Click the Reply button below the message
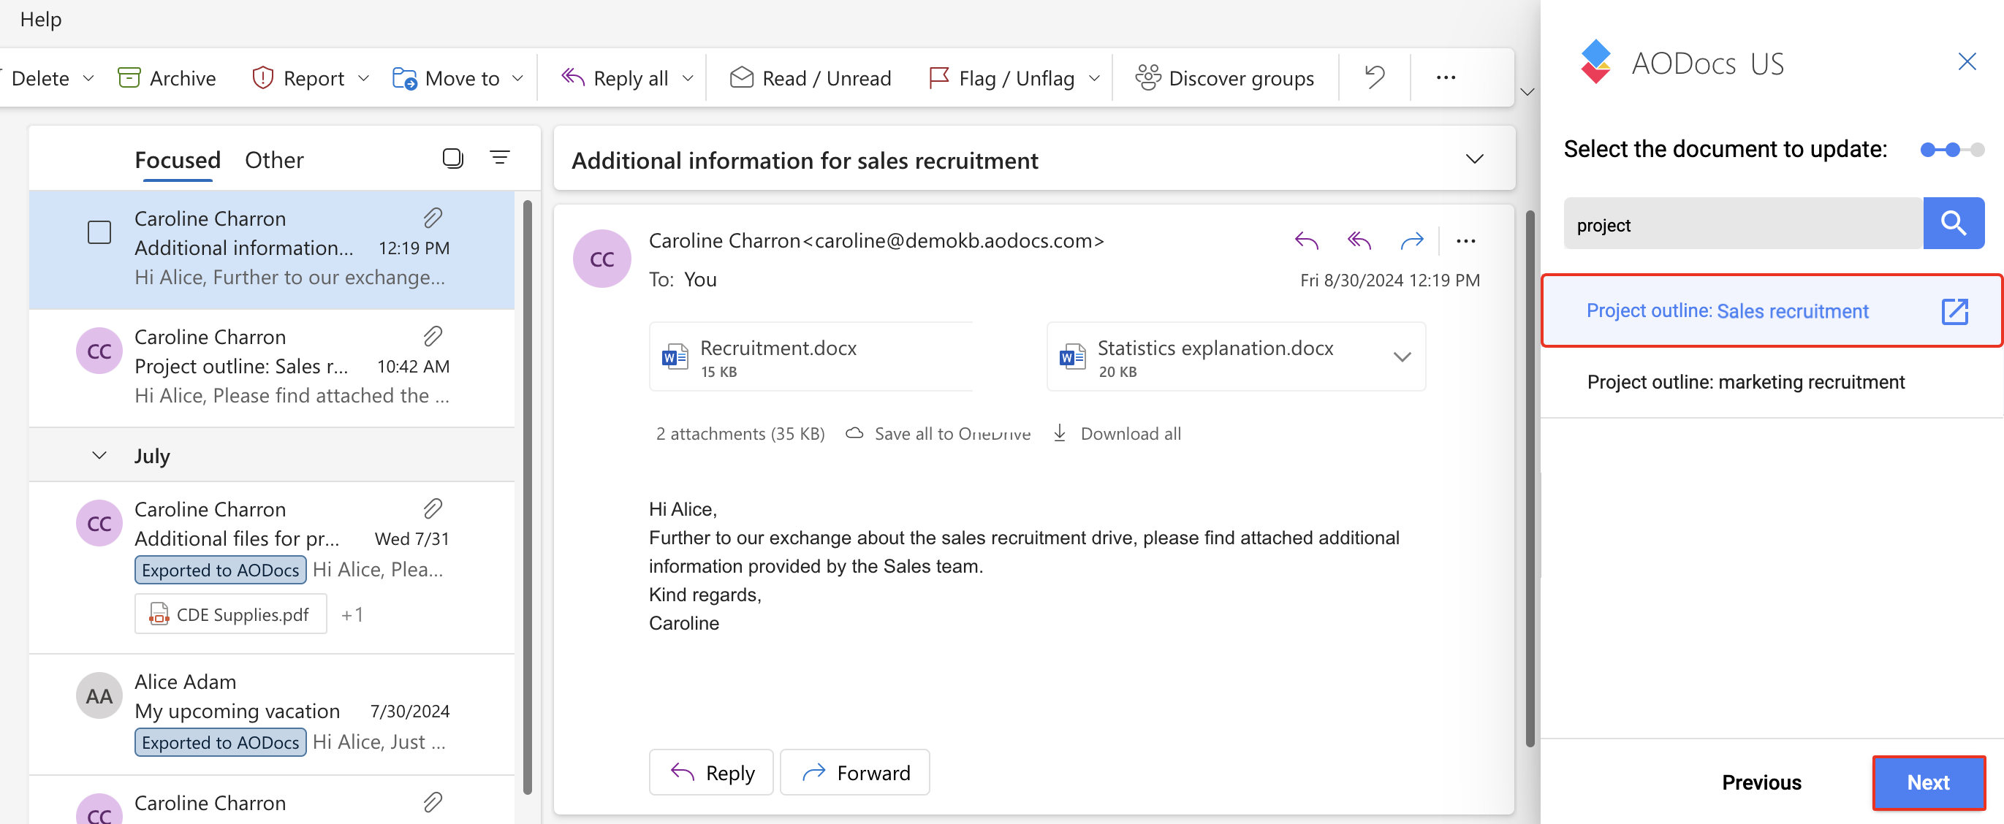The height and width of the screenshot is (824, 2004). click(x=711, y=772)
